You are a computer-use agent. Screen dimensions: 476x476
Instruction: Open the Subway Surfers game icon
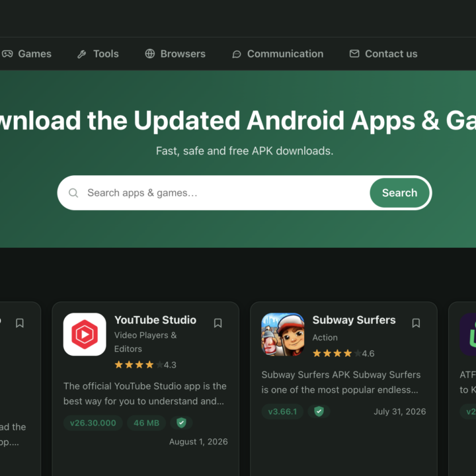pyautogui.click(x=283, y=335)
